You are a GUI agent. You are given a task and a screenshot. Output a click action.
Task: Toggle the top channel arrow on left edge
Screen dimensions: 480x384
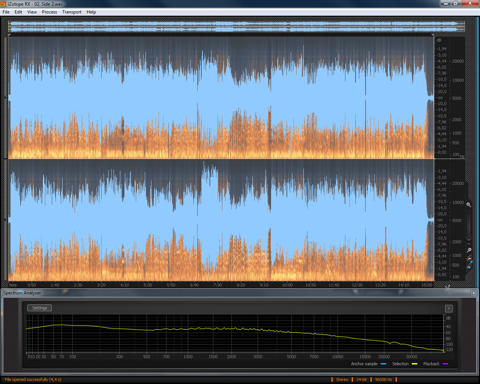point(5,97)
